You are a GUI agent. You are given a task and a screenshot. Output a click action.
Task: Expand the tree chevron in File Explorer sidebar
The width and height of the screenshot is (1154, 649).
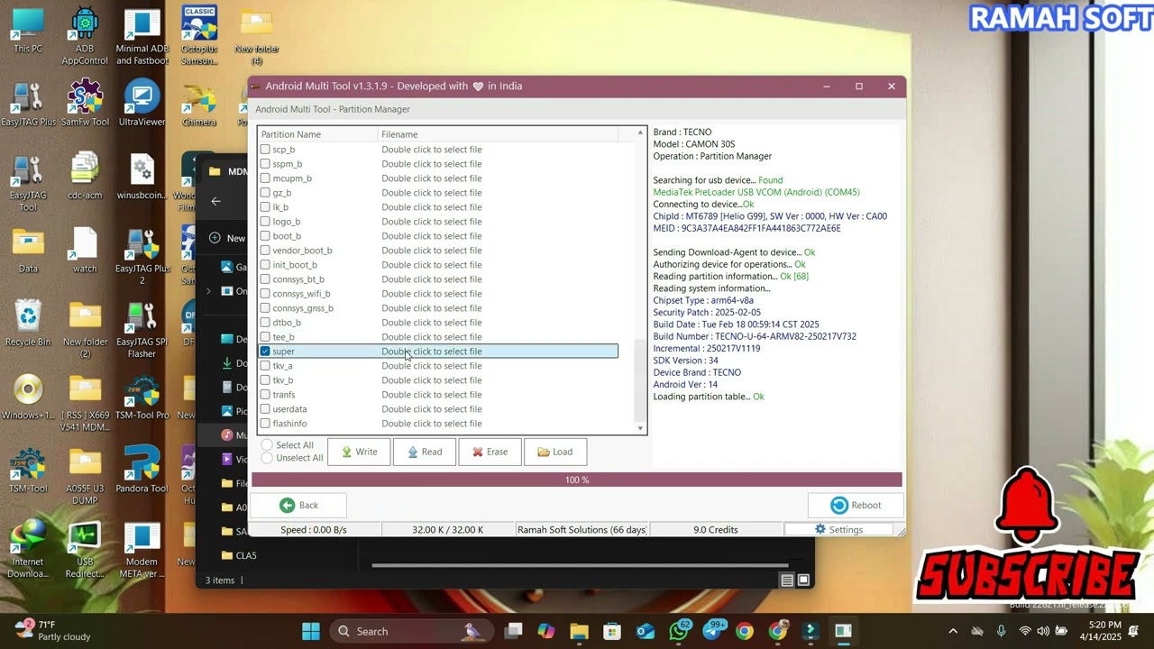[x=209, y=291]
